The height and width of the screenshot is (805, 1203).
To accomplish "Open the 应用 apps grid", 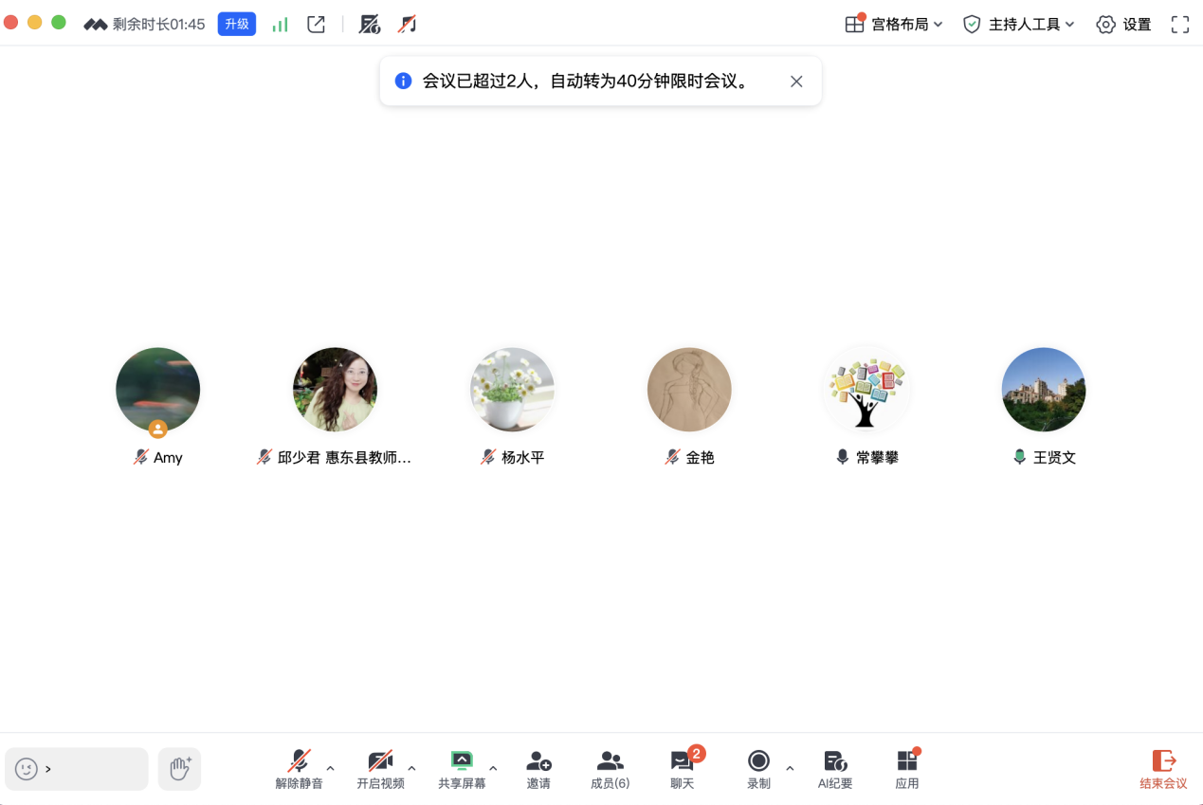I will coord(907,768).
